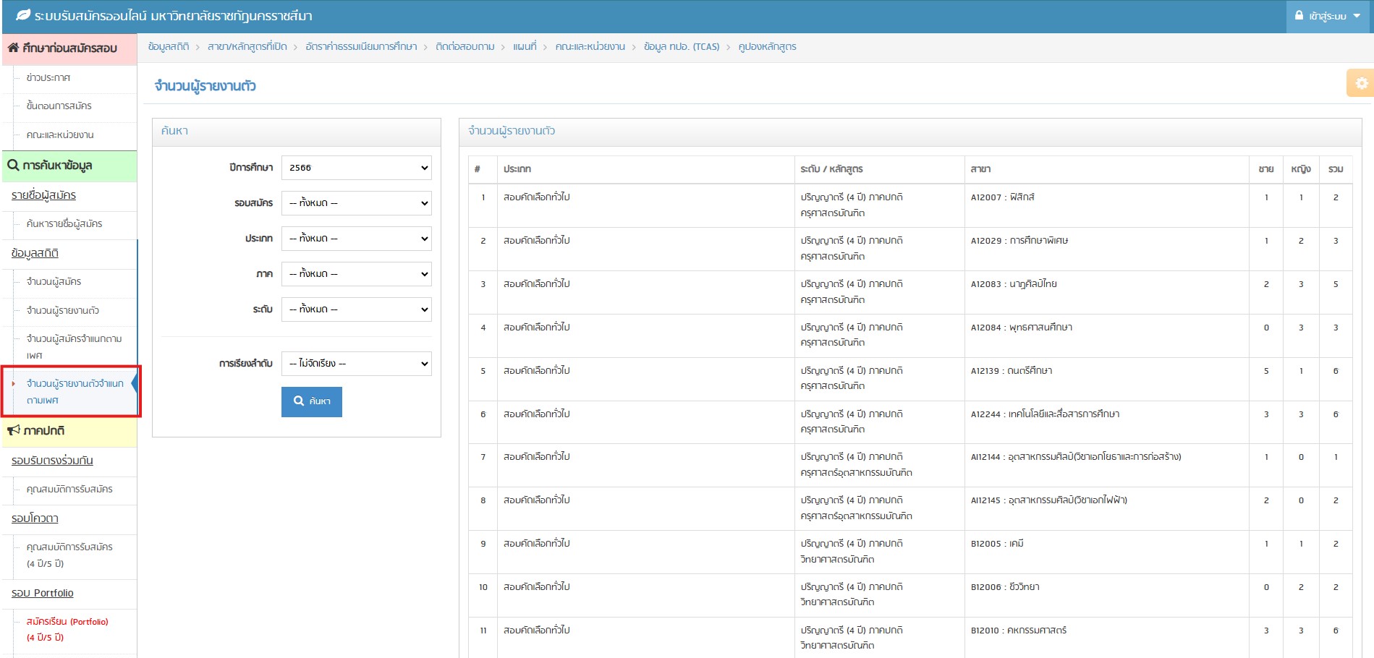Screen dimensions: 1374x658
Task: Open the ข่าวประกาศ sidebar link
Action: pyautogui.click(x=48, y=78)
